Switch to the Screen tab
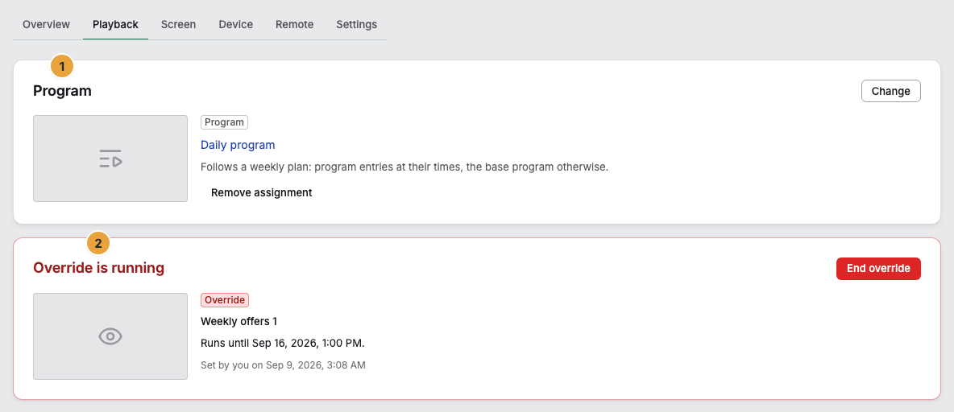954x412 pixels. point(178,24)
